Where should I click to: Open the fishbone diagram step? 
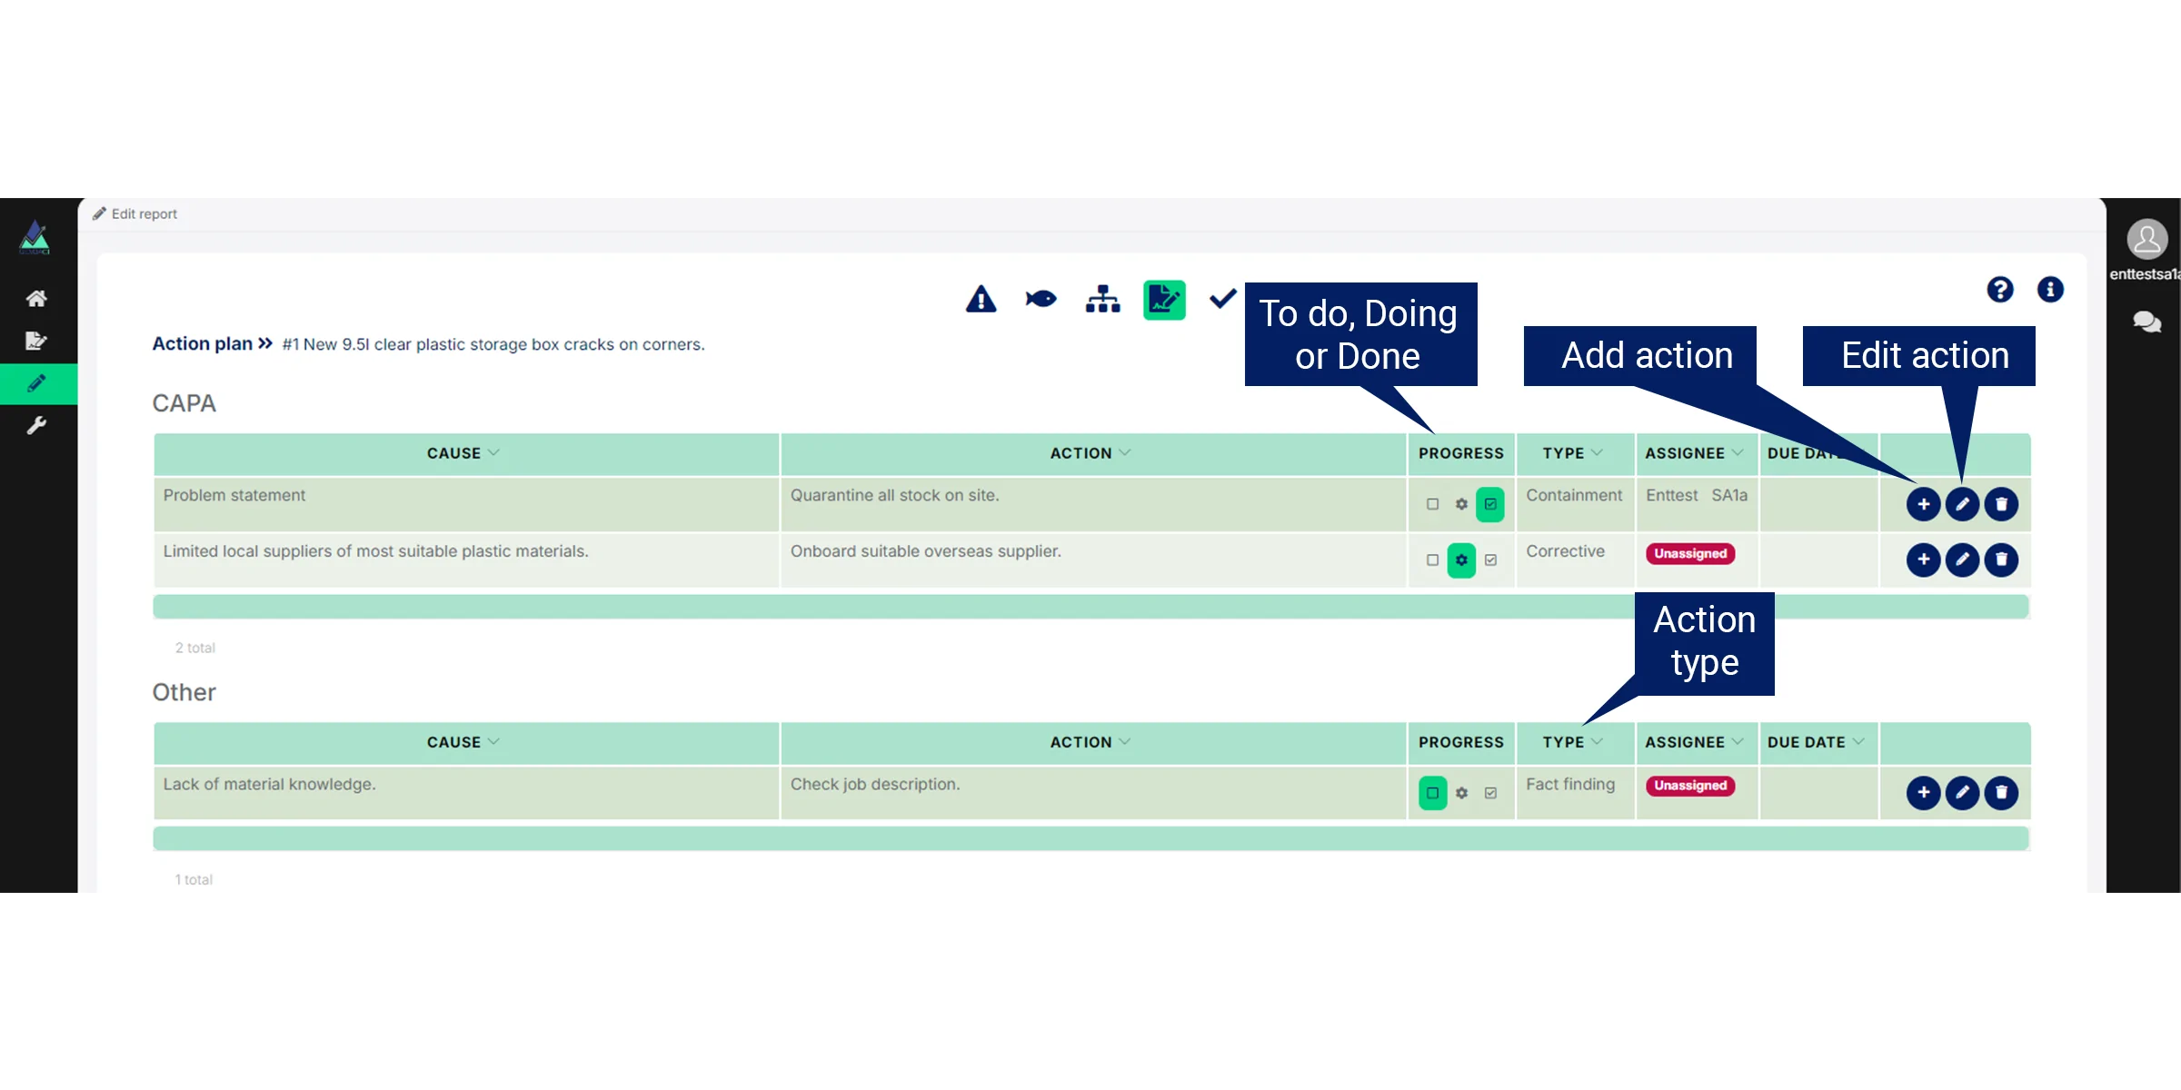(1041, 299)
